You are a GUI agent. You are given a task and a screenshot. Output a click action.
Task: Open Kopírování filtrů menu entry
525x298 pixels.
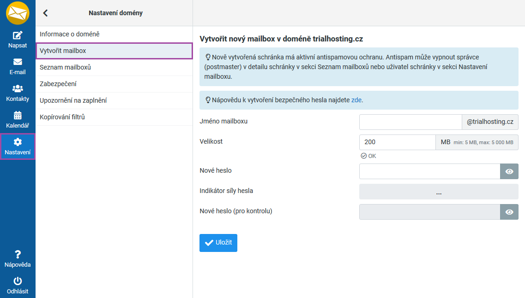62,117
